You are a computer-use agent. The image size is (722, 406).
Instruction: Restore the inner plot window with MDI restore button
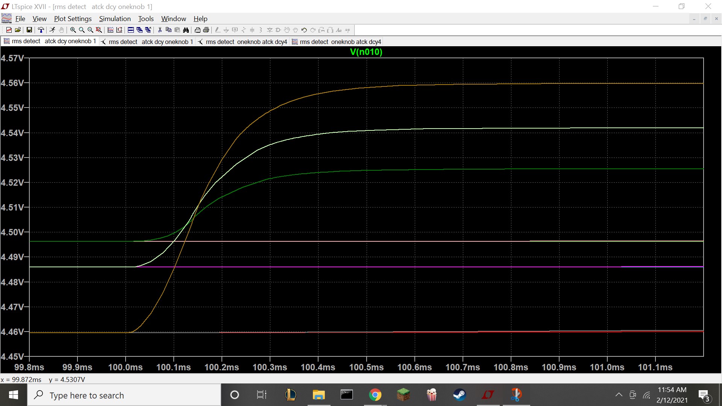coord(705,19)
